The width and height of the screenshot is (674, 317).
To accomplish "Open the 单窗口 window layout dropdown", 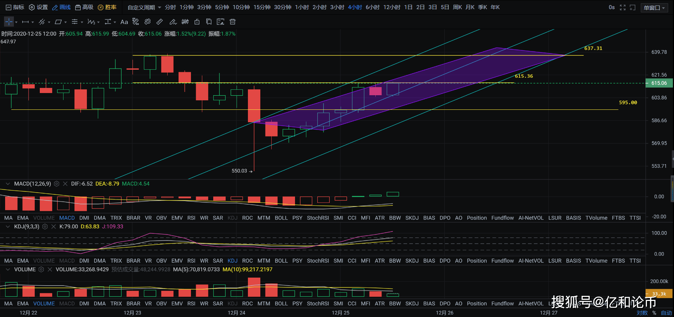I will coord(654,8).
